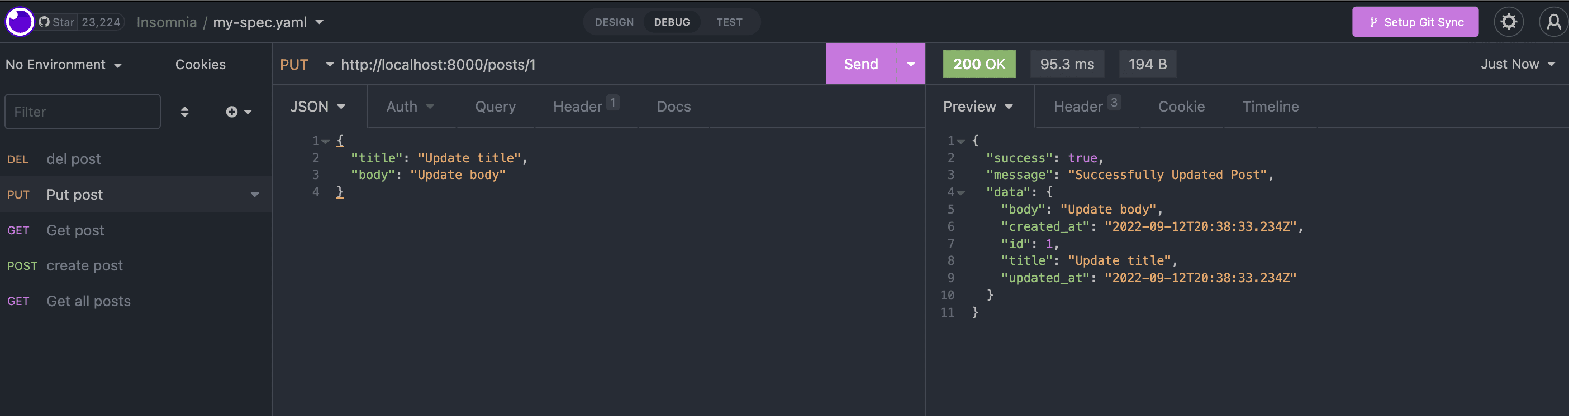The image size is (1569, 416).
Task: Open the user account icon
Action: [1553, 22]
